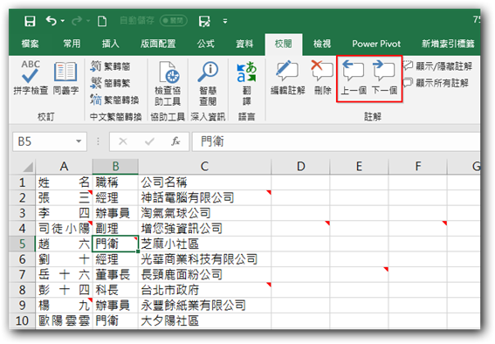Create a new blank workbook icon
The image size is (495, 344).
click(x=102, y=21)
